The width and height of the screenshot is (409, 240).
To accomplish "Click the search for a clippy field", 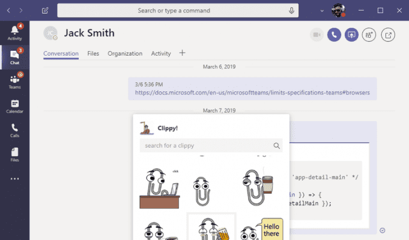I will (211, 145).
